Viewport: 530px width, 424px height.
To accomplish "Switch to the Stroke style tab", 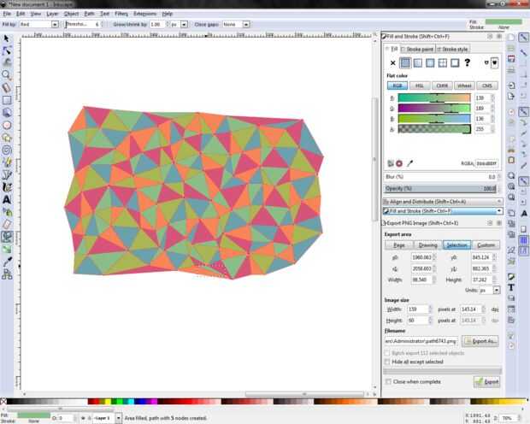I will click(x=453, y=50).
